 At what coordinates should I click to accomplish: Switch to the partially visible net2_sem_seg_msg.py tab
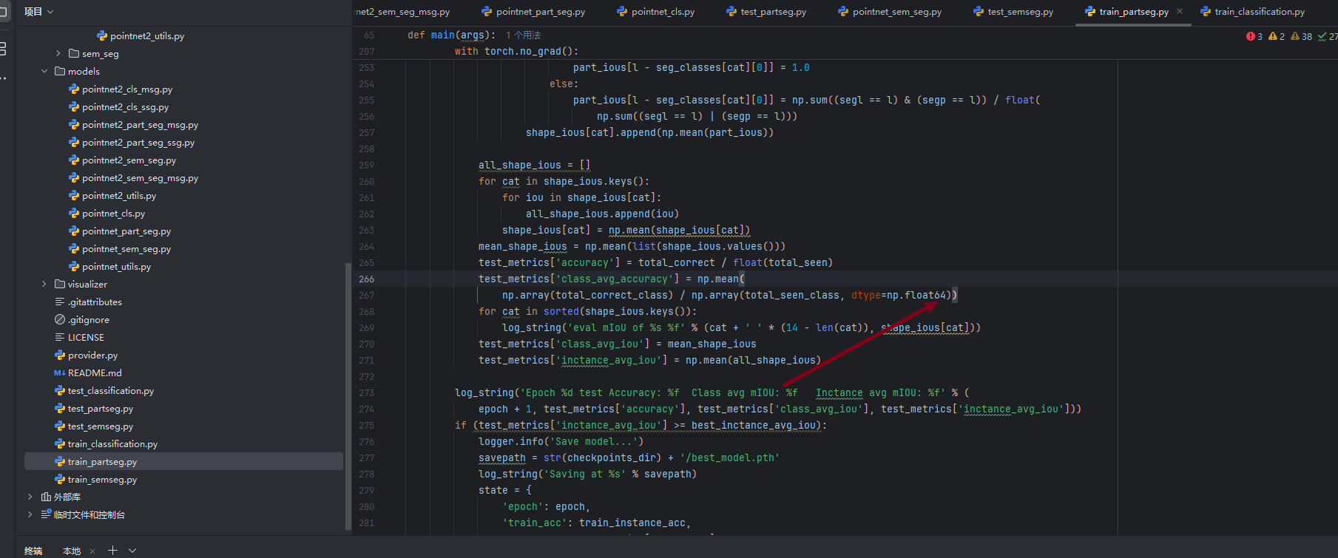point(402,12)
